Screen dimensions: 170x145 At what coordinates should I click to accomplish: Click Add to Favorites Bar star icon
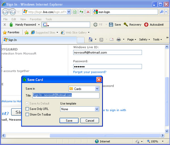pyautogui.click(x=26, y=32)
